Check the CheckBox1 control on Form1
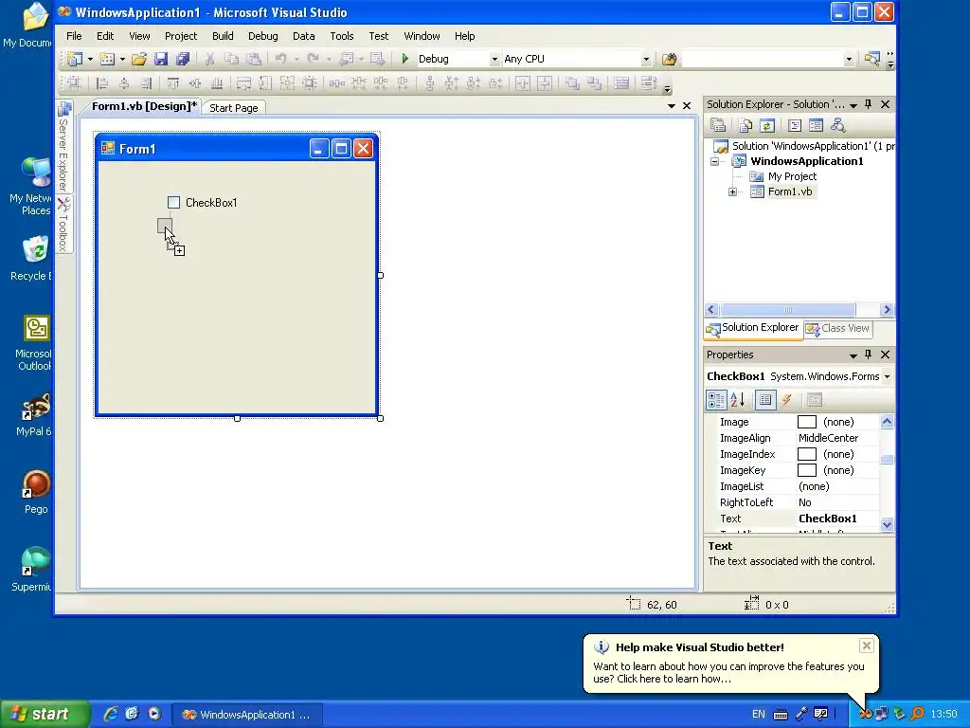Screen dimensions: 970x728 tap(174, 203)
